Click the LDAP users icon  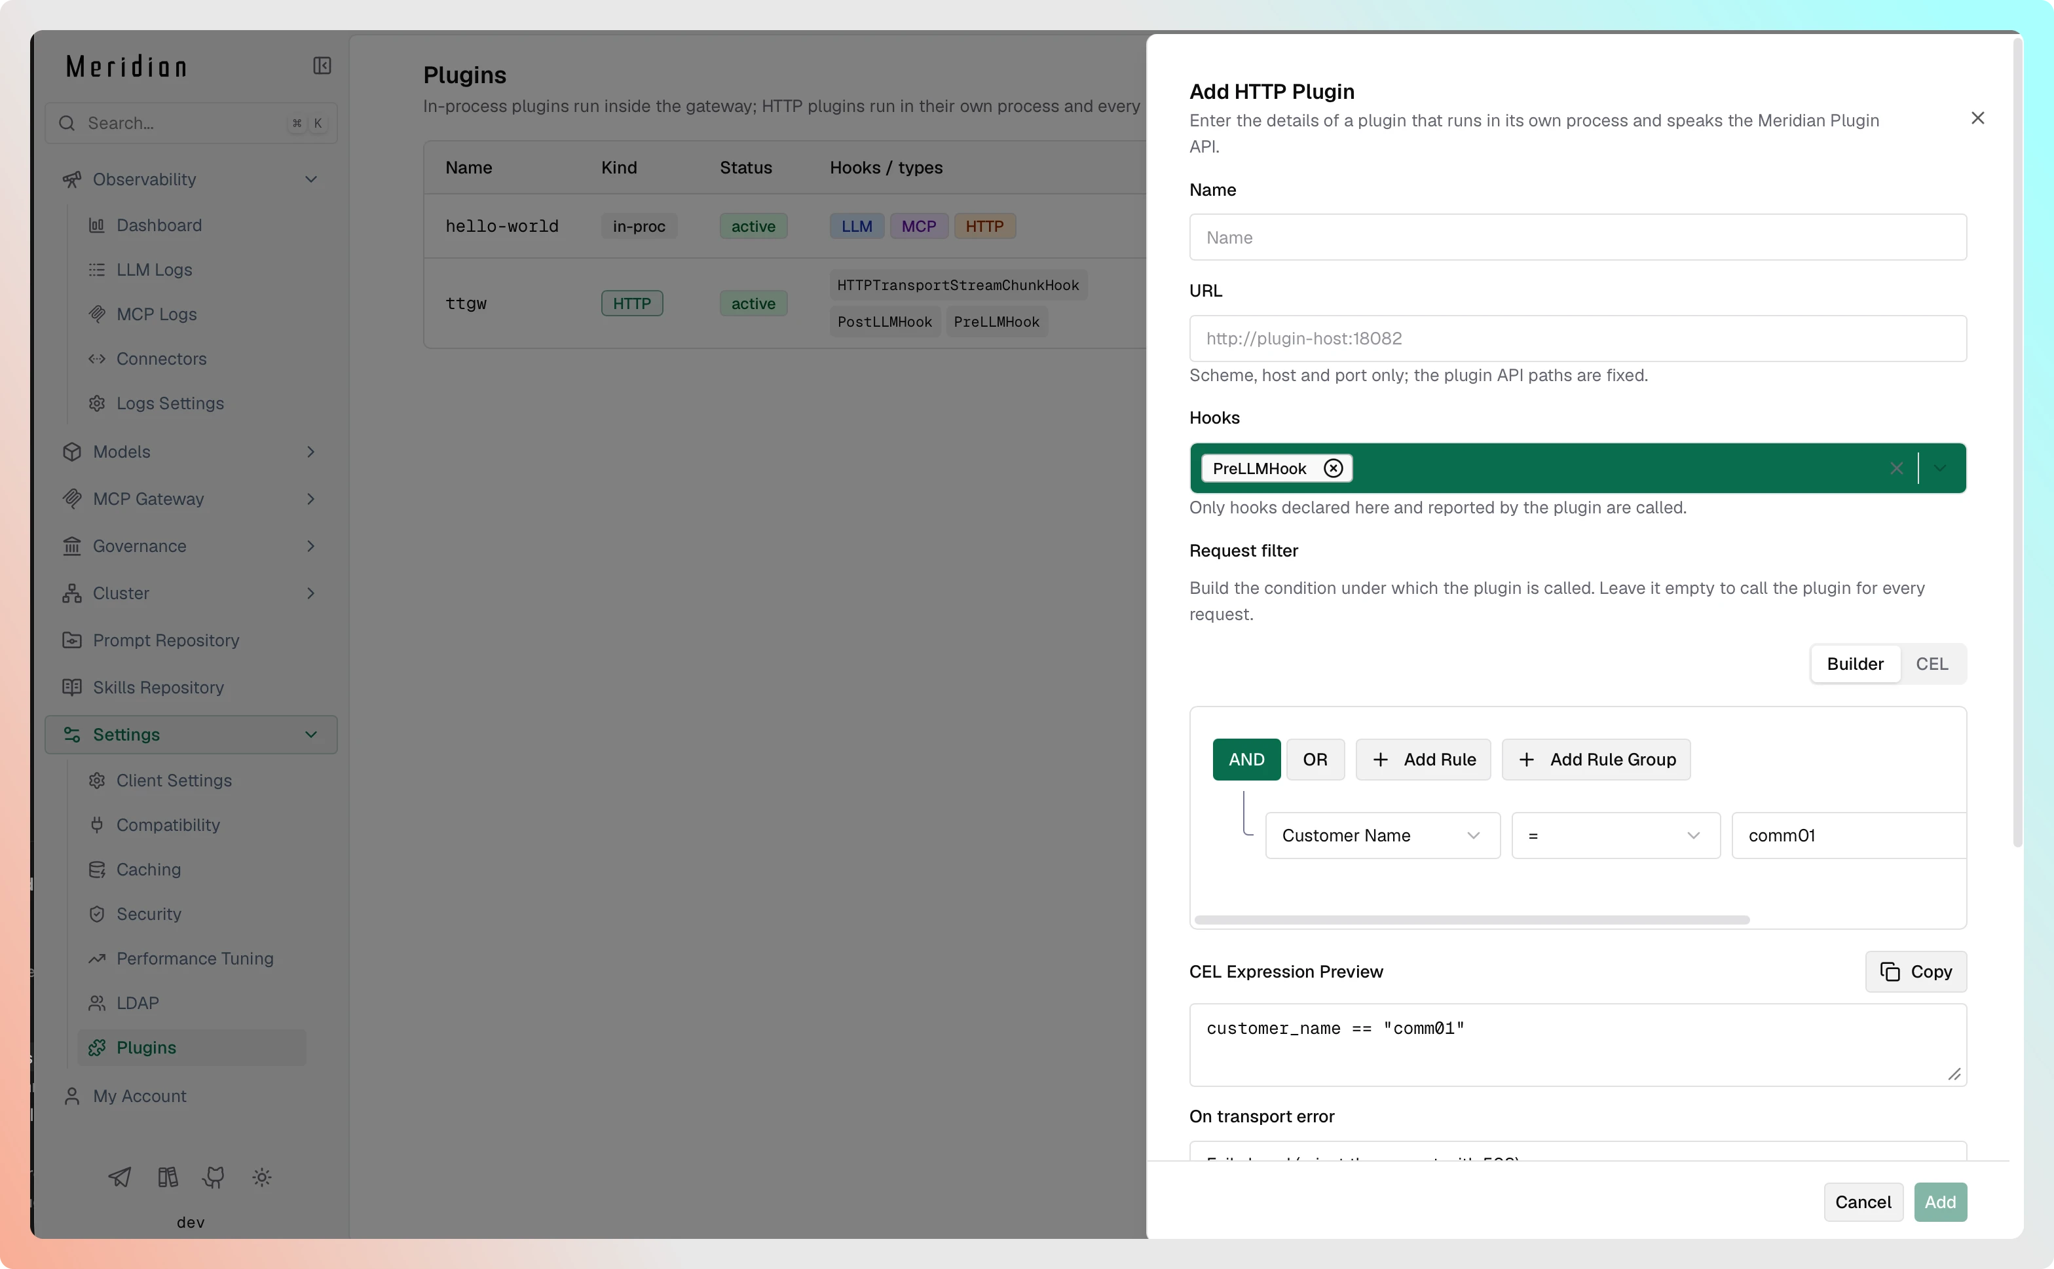(x=96, y=1003)
